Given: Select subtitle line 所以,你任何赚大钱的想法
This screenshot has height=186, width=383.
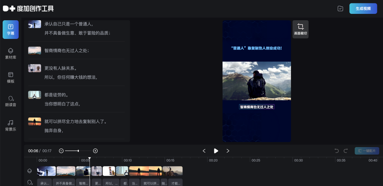Looking at the screenshot, I should 71,77.
